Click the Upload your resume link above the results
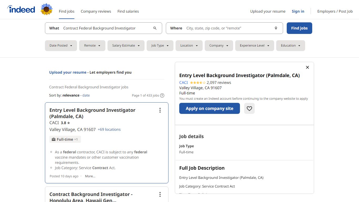This screenshot has width=359, height=202. 68,72
